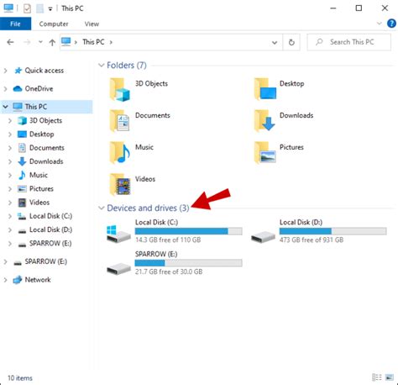Click the Devices and drives (3) header

click(148, 208)
